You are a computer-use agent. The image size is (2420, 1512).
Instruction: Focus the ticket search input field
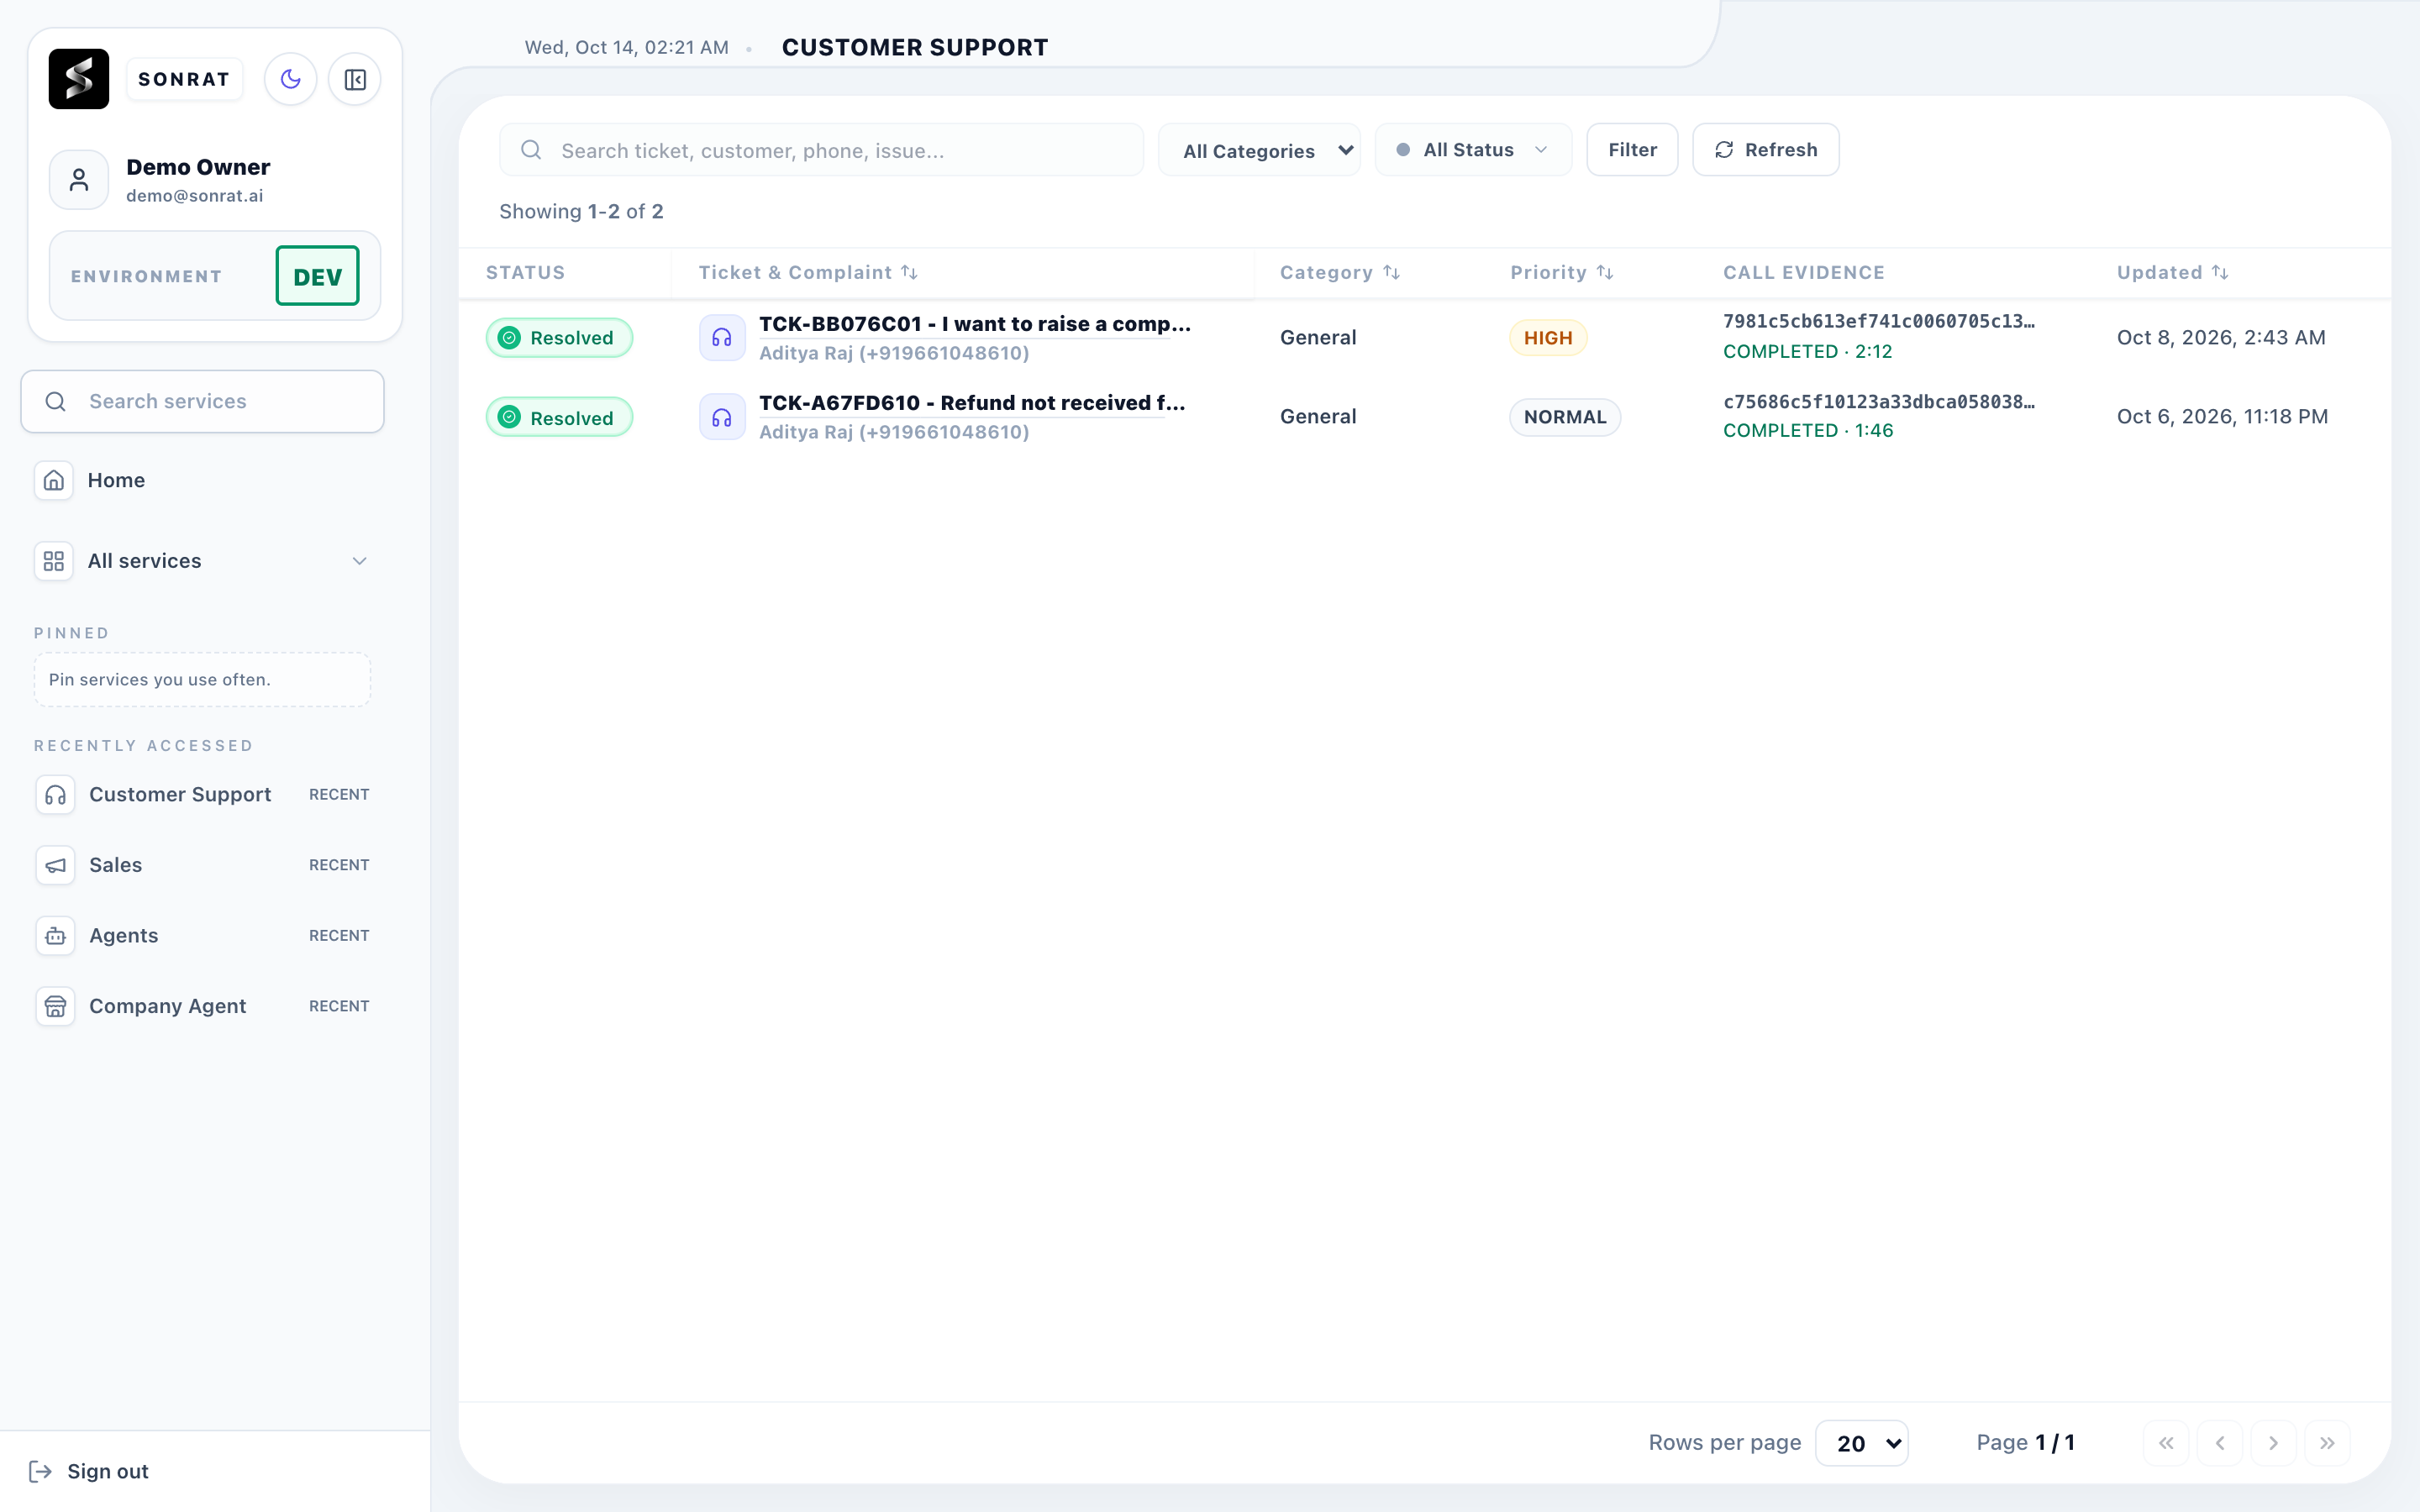[821, 150]
